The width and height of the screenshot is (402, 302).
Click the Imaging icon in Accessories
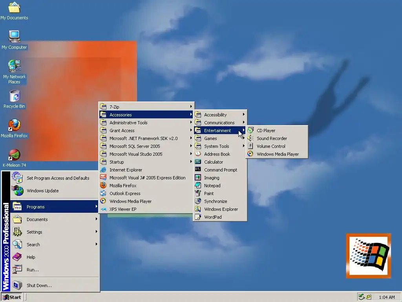click(x=198, y=177)
